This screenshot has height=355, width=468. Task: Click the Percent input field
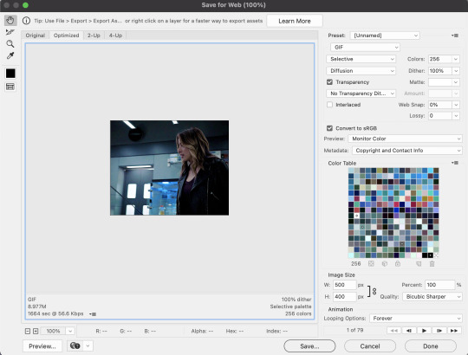440,285
